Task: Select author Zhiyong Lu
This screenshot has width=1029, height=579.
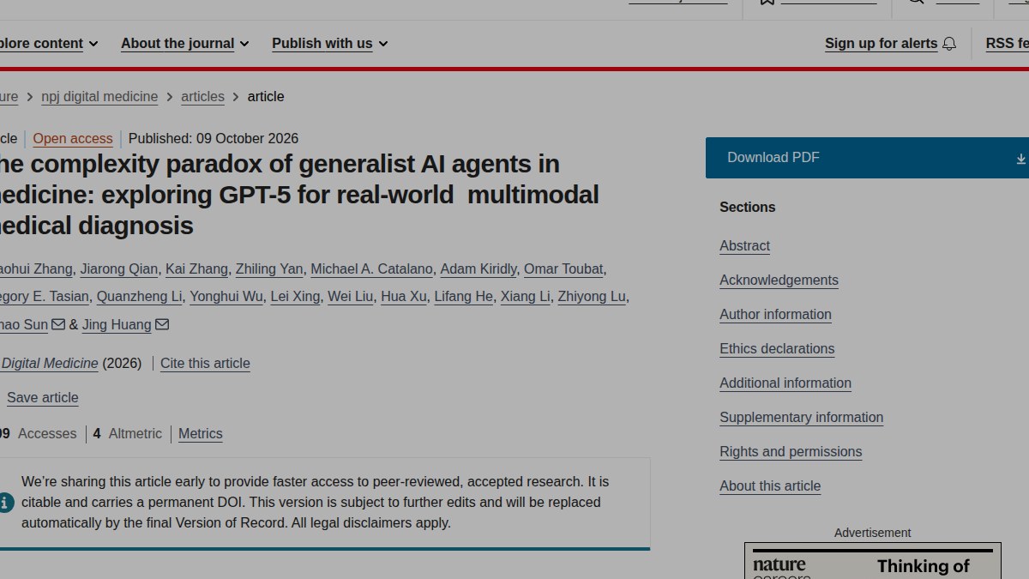Action: 592,297
